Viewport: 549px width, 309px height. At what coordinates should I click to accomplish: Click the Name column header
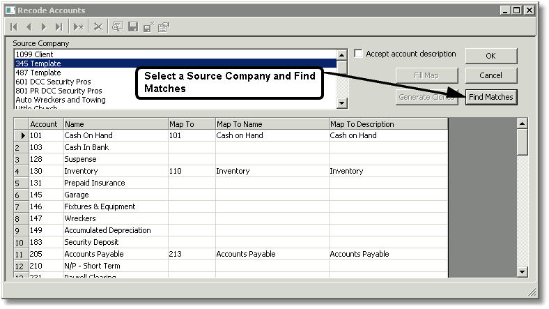pyautogui.click(x=116, y=124)
